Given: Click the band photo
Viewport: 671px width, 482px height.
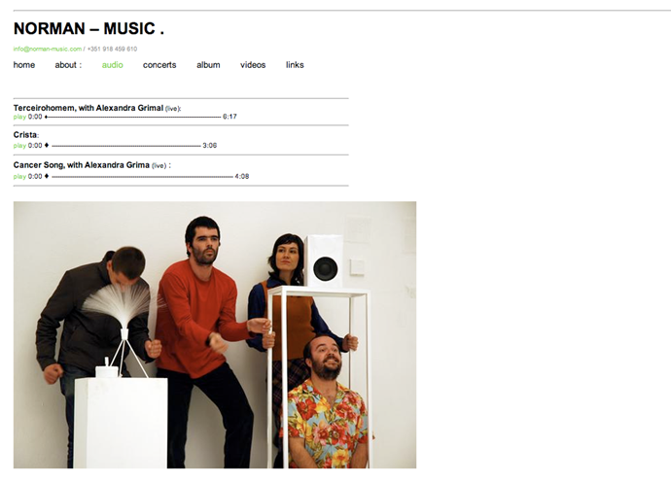Looking at the screenshot, I should (215, 335).
